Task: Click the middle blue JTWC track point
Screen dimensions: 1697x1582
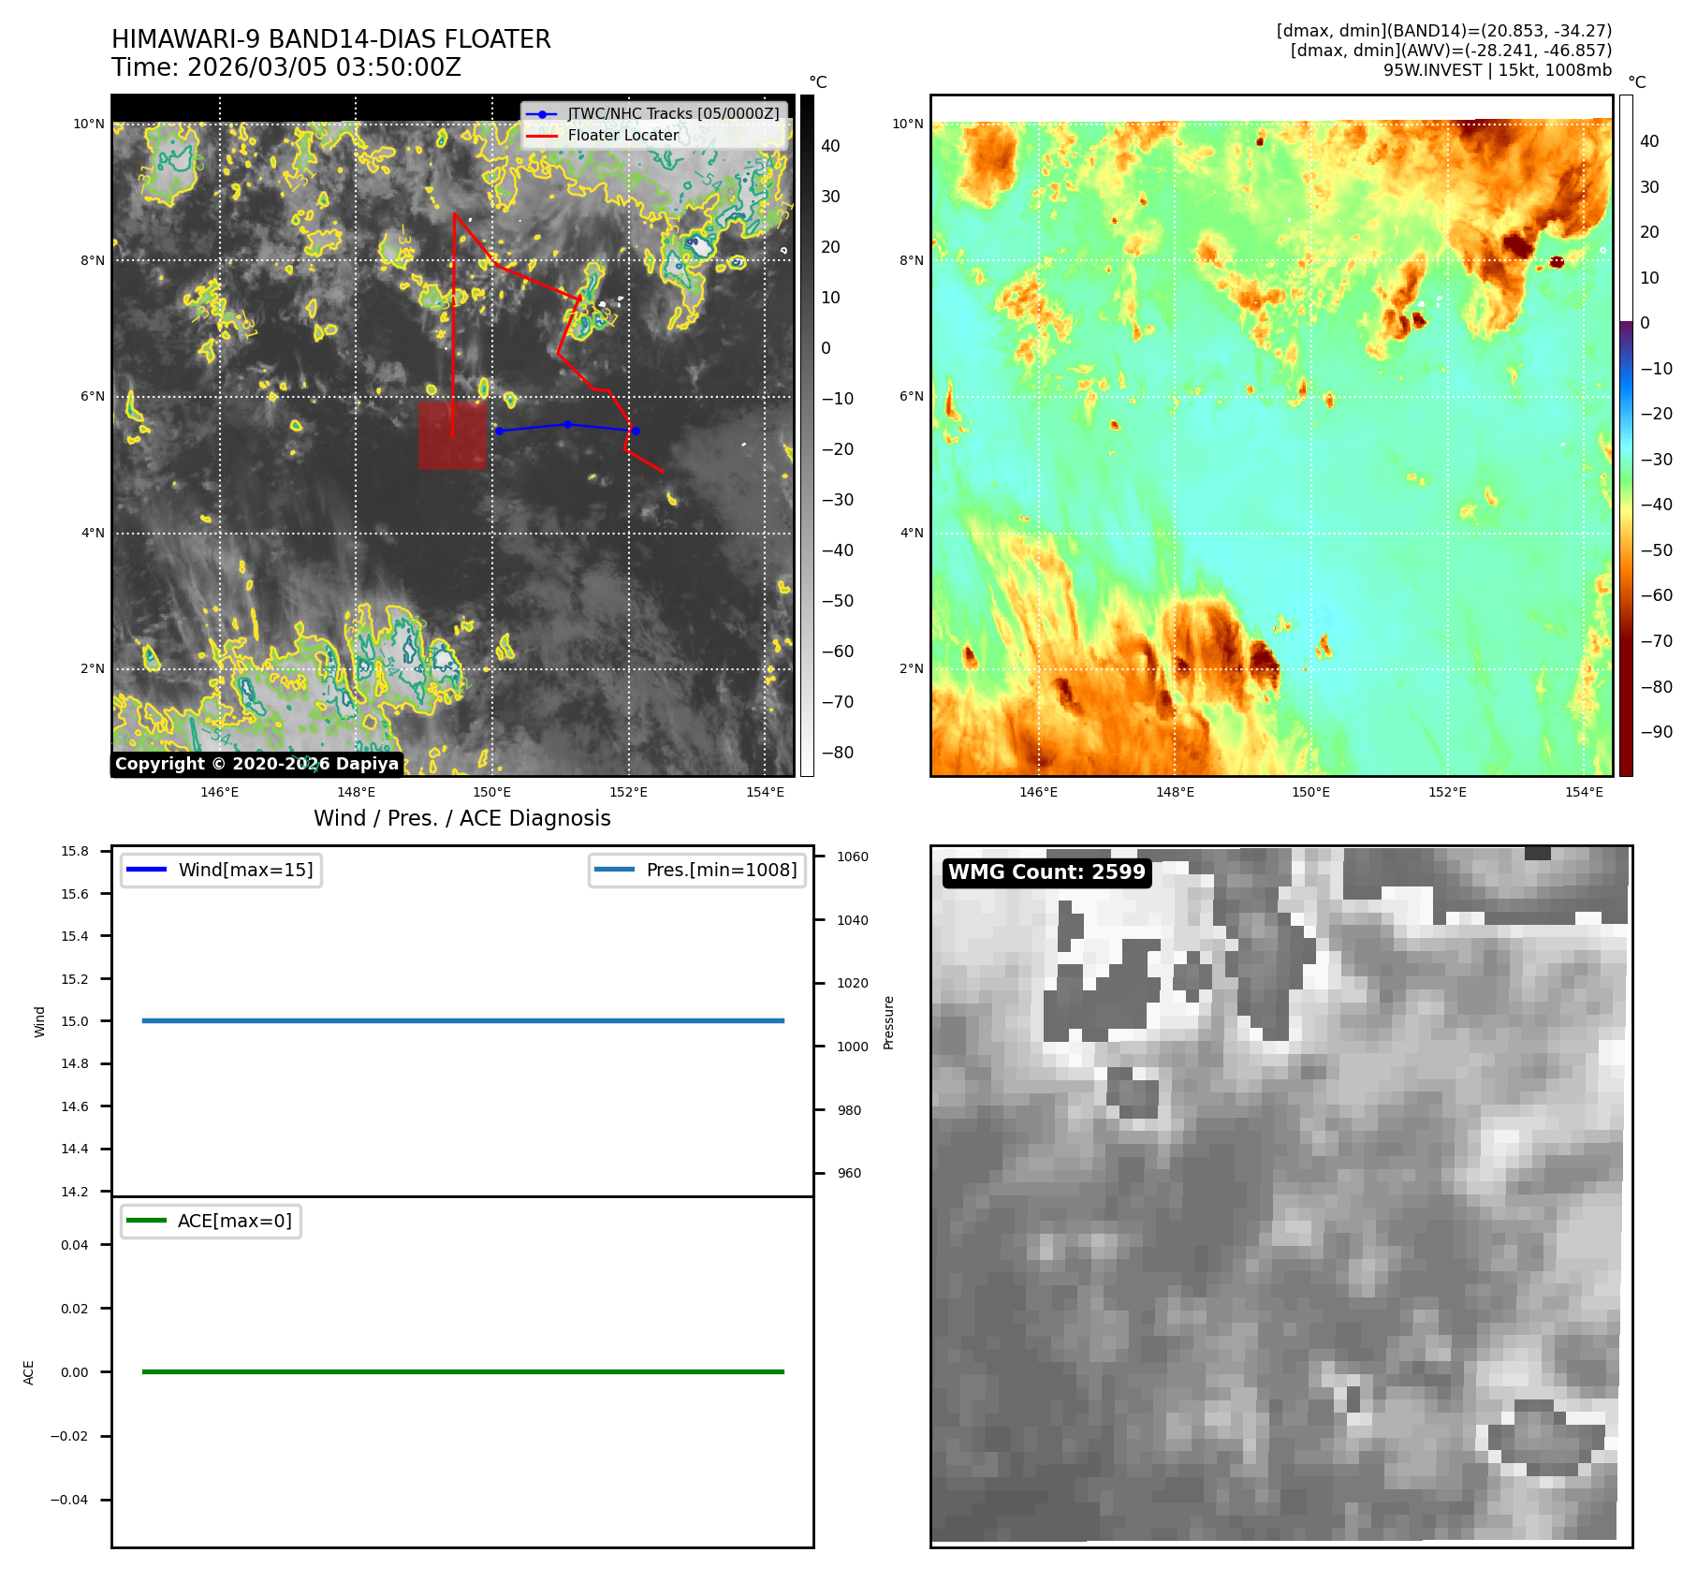Action: click(x=567, y=425)
